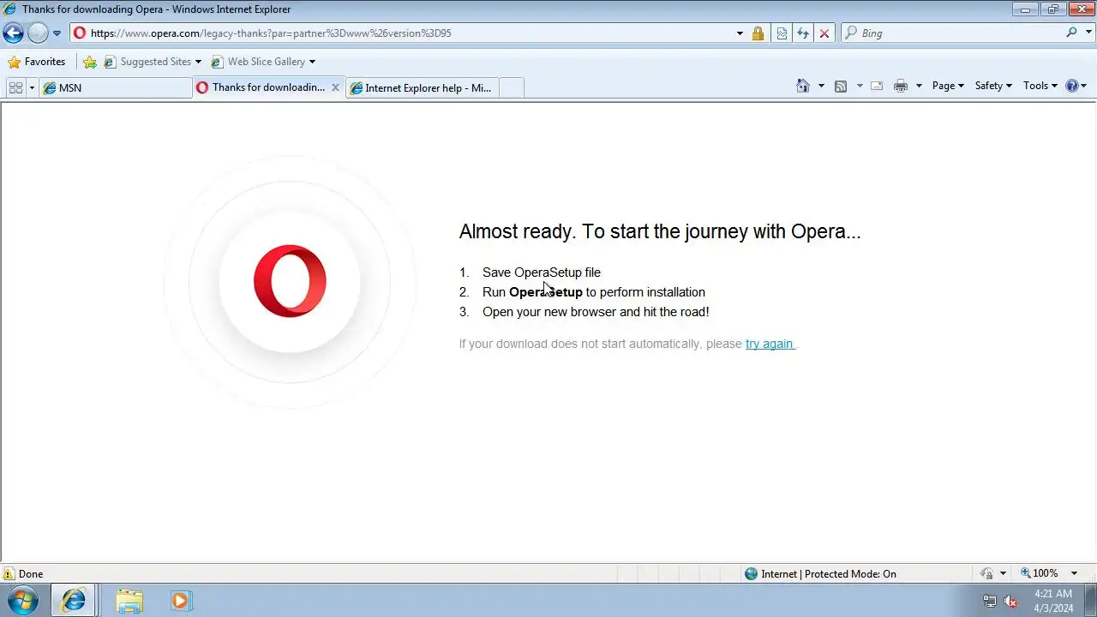
Task: Click Internet Protected Mode status zone
Action: click(821, 574)
